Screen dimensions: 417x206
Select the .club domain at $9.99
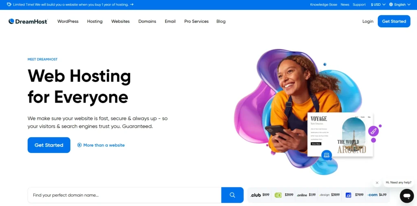pyautogui.click(x=260, y=195)
